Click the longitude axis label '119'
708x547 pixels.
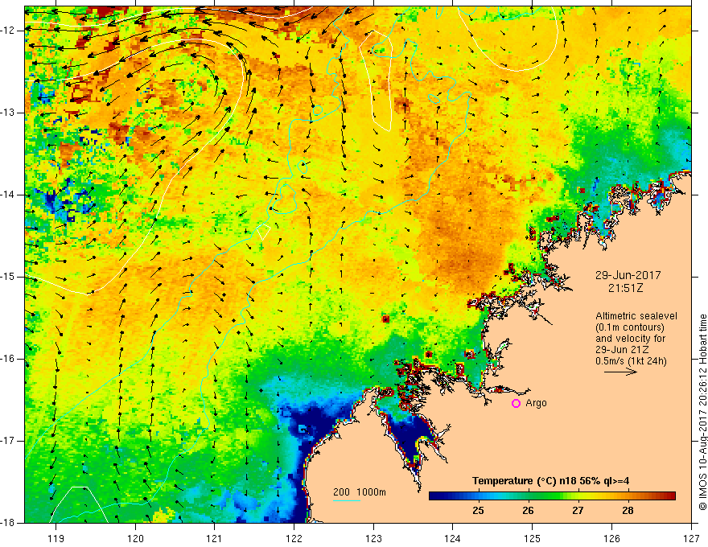[x=56, y=538]
